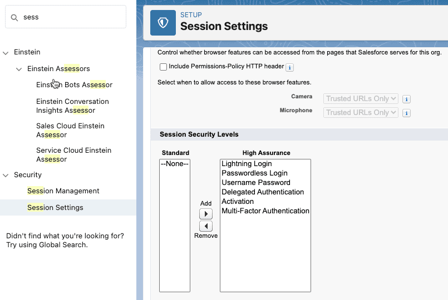Collapse the Einstein Assessors subsection
Image resolution: width=448 pixels, height=300 pixels.
[19, 69]
